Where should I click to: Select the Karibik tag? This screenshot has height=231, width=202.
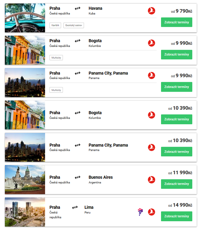click(x=55, y=25)
